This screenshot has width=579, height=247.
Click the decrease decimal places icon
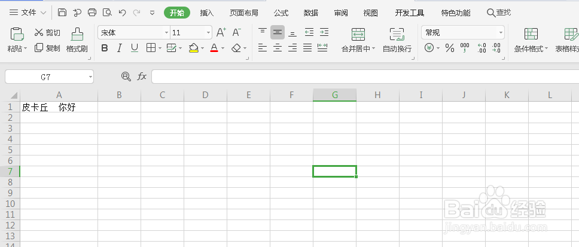point(496,48)
